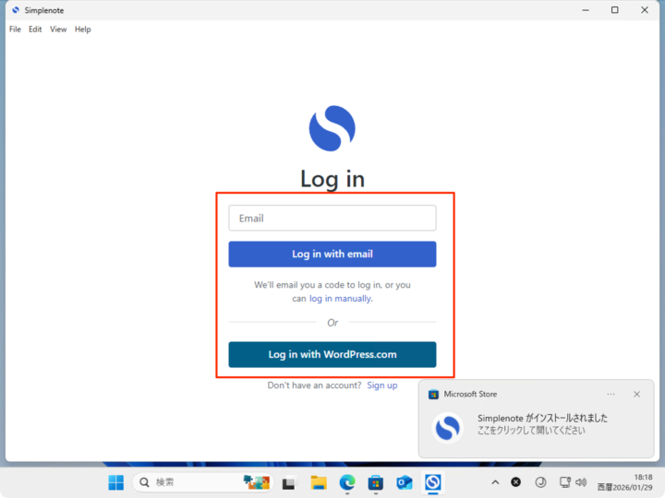Click the Windows Start button

point(115,482)
